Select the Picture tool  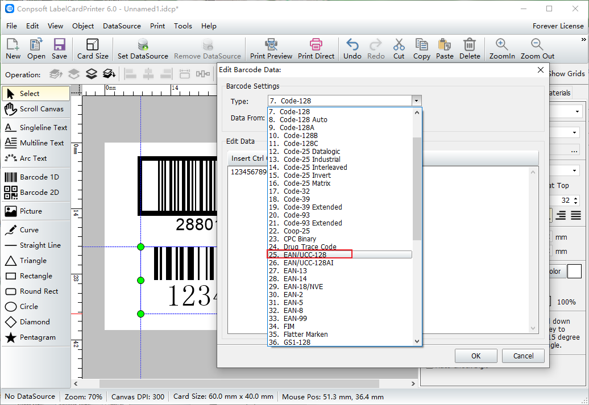(36, 211)
